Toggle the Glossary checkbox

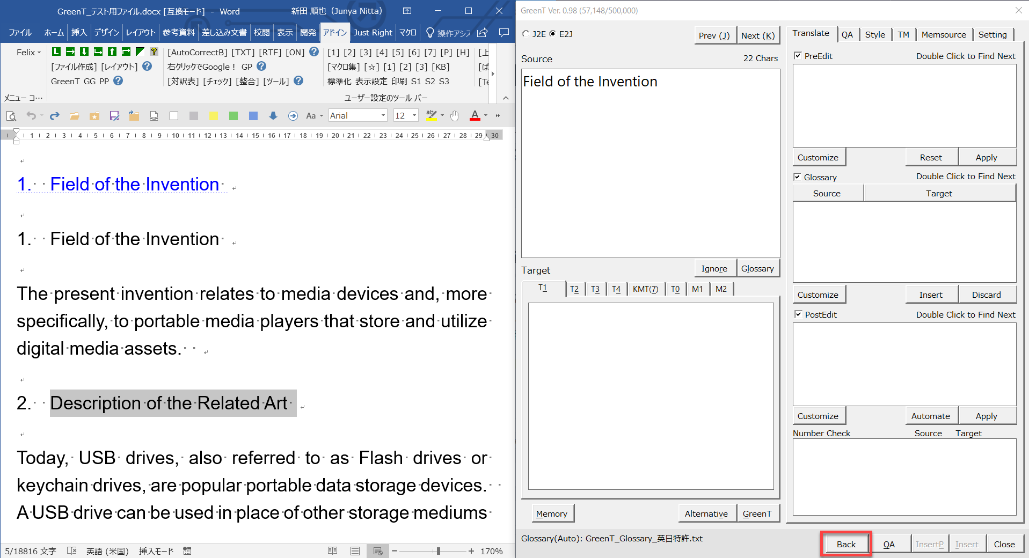798,177
